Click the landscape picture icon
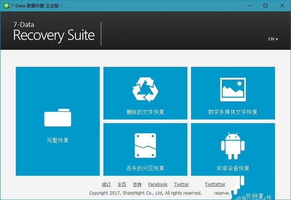Viewport: 291px width, 200px height. (233, 89)
